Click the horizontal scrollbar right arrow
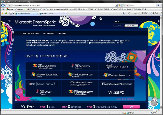The image size is (163, 115). coord(159,110)
